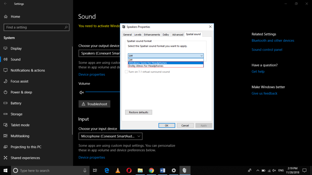Switch to the Dolby tab
The height and width of the screenshot is (175, 312).
tap(166, 35)
